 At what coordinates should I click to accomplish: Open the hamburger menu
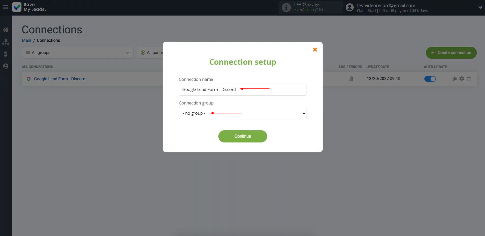coord(6,7)
